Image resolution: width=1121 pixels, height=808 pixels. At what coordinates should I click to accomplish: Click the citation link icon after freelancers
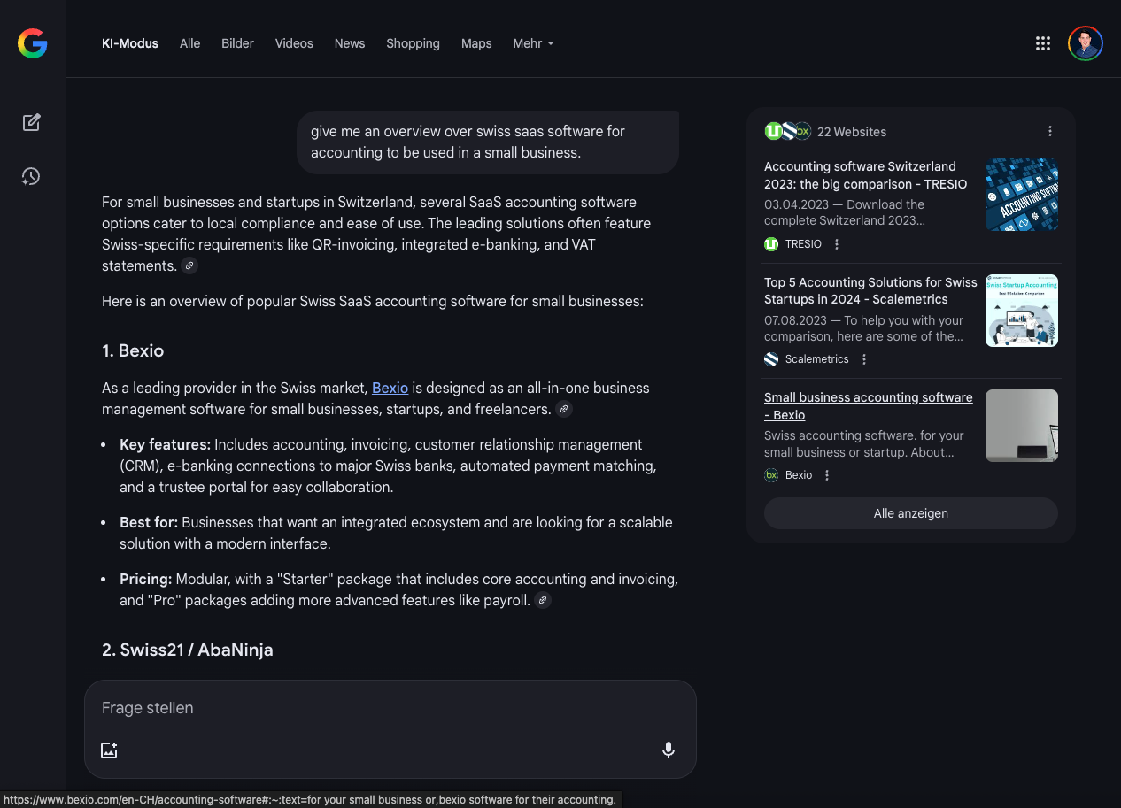pos(564,409)
